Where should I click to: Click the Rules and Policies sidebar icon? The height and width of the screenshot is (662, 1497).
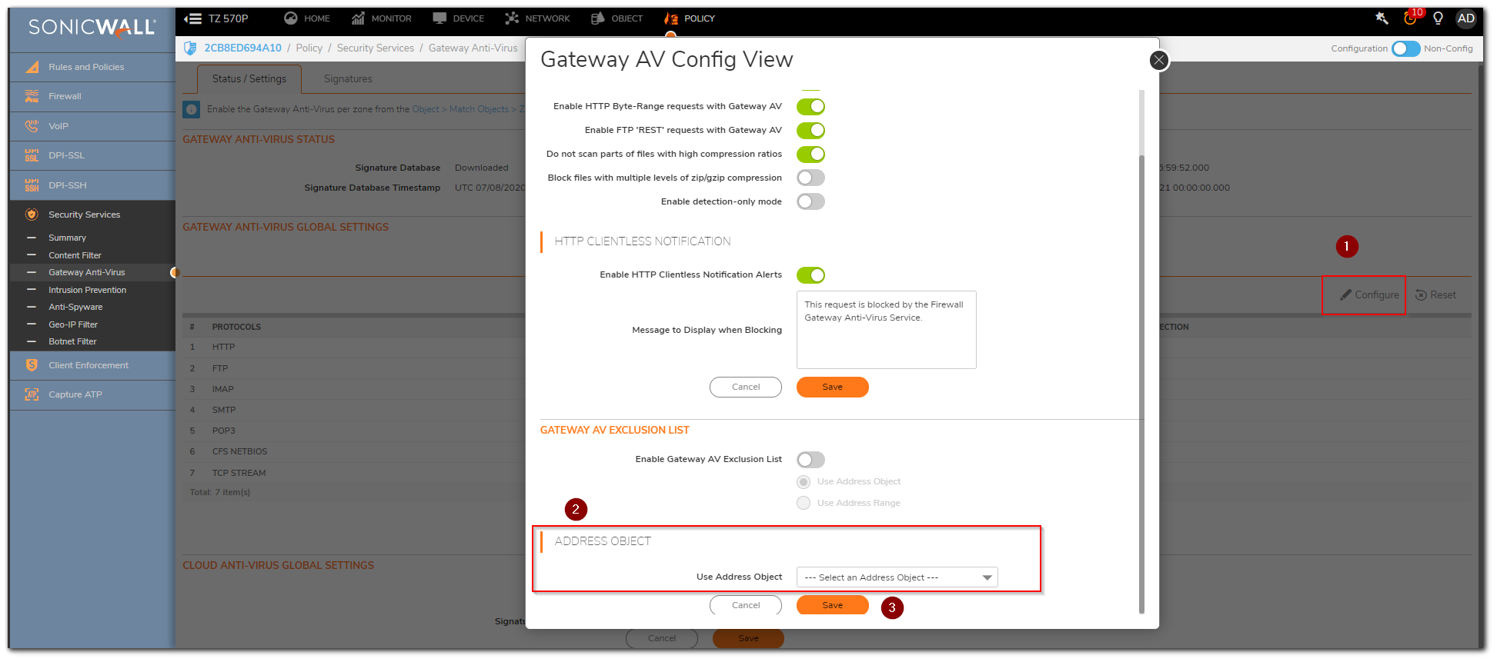click(x=32, y=67)
